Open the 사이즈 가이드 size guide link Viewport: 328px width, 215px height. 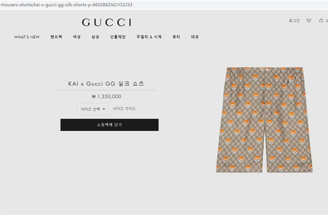point(124,109)
